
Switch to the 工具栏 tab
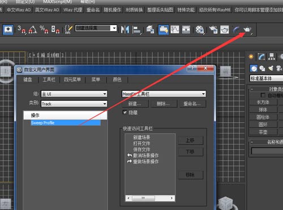coord(49,79)
